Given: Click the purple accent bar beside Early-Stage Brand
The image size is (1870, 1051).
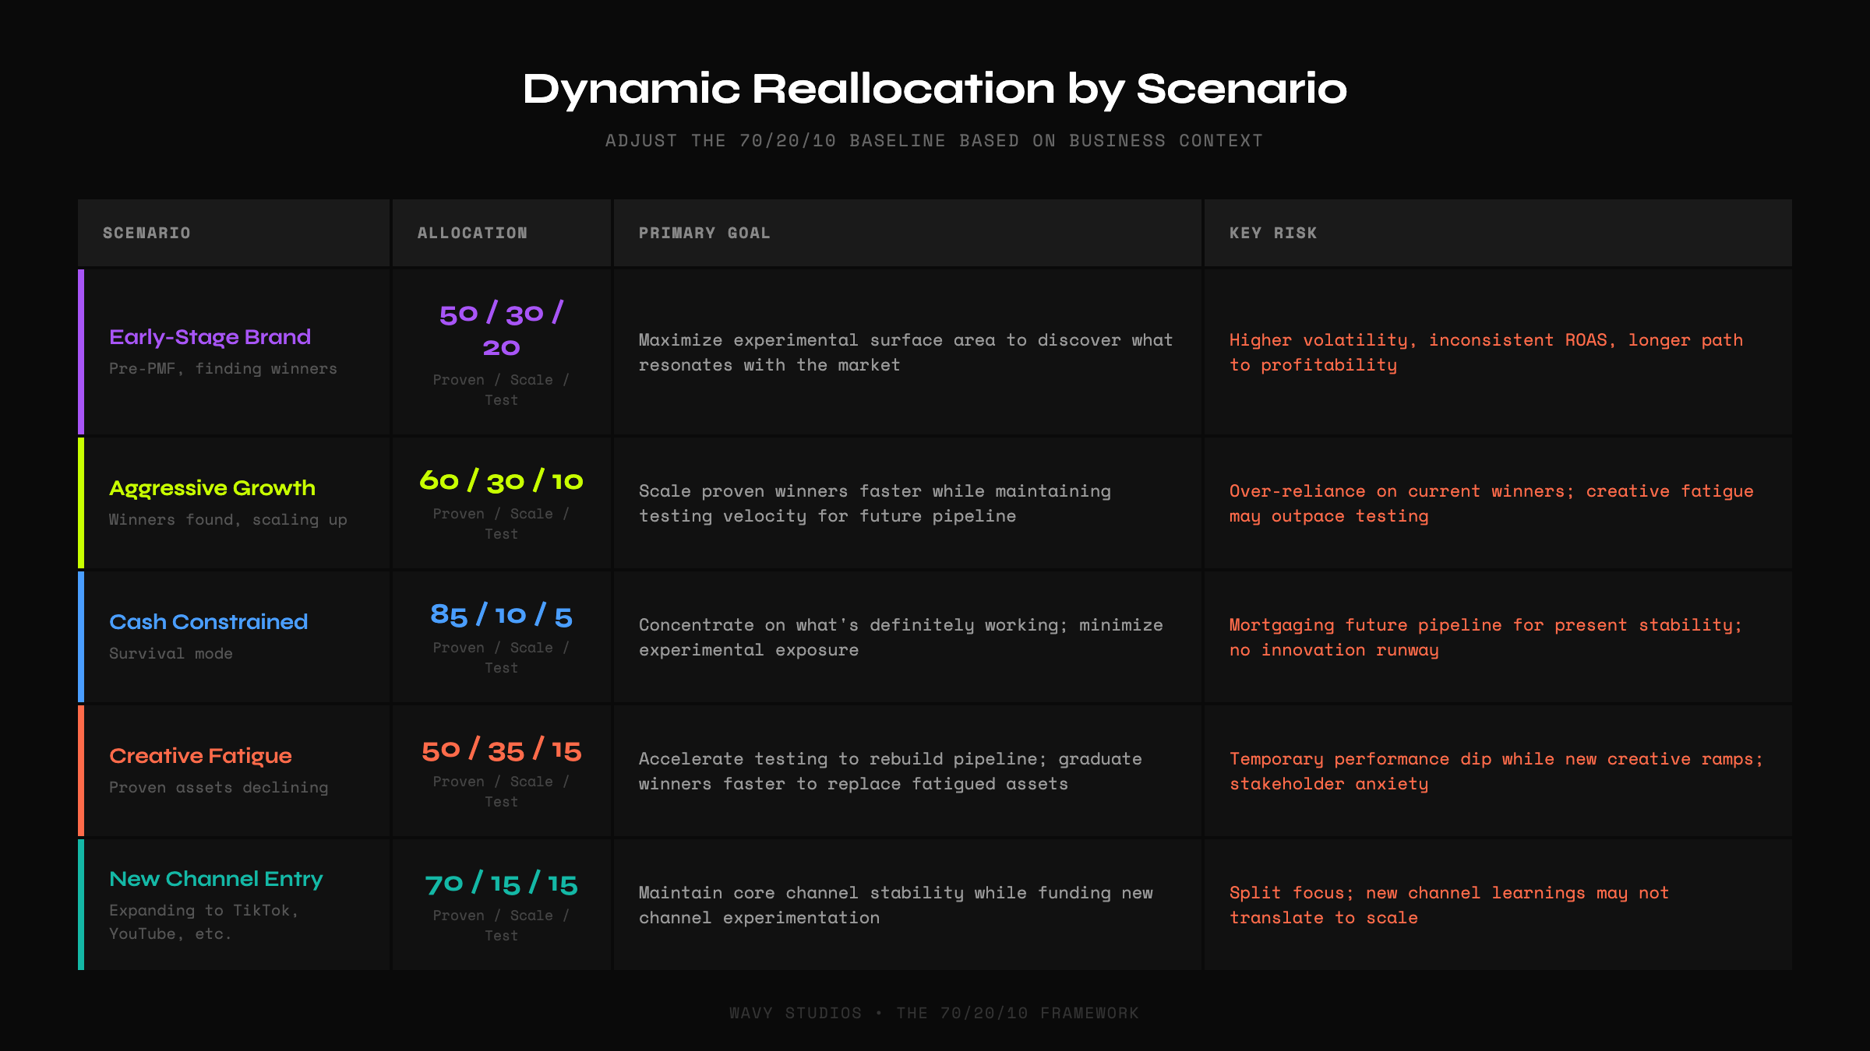Looking at the screenshot, I should [81, 352].
